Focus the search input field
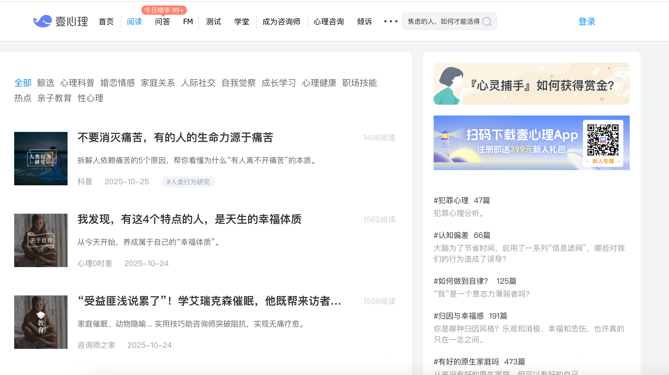 click(x=443, y=22)
